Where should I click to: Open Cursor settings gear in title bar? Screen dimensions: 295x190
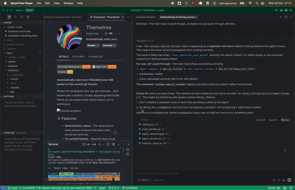[291, 10]
